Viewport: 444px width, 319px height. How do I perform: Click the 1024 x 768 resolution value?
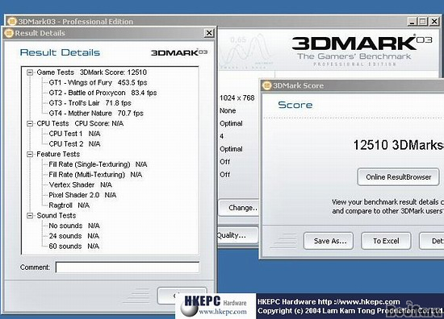[x=237, y=98]
